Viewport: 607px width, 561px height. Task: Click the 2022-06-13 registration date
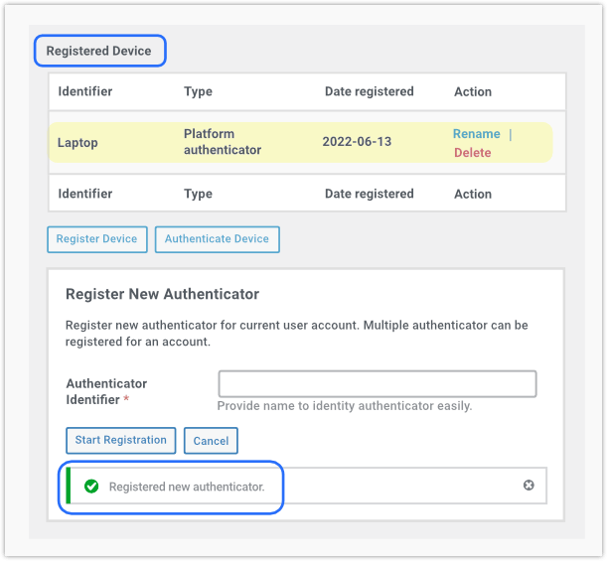357,142
